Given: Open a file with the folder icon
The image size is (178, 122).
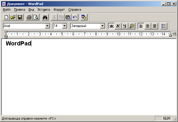Looking at the screenshot, I should pyautogui.click(x=13, y=17).
